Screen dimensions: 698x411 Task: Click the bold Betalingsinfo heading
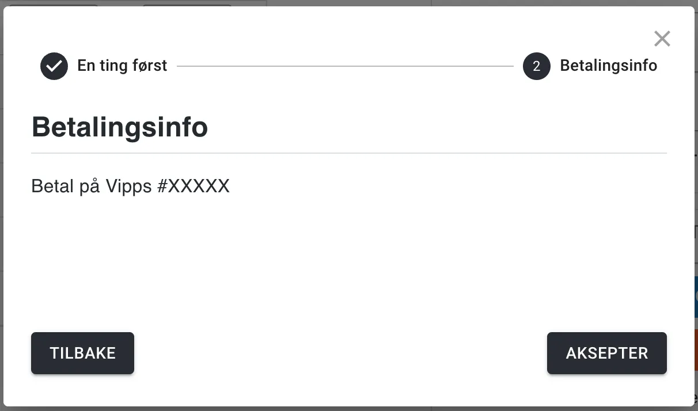tap(120, 127)
